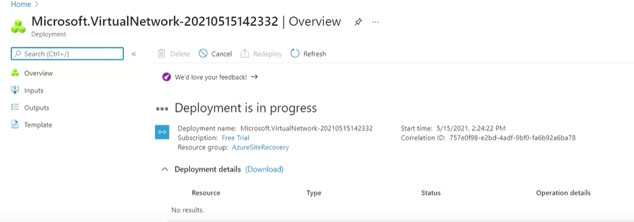The width and height of the screenshot is (634, 222).
Task: Refresh the deployment status
Action: (x=308, y=54)
